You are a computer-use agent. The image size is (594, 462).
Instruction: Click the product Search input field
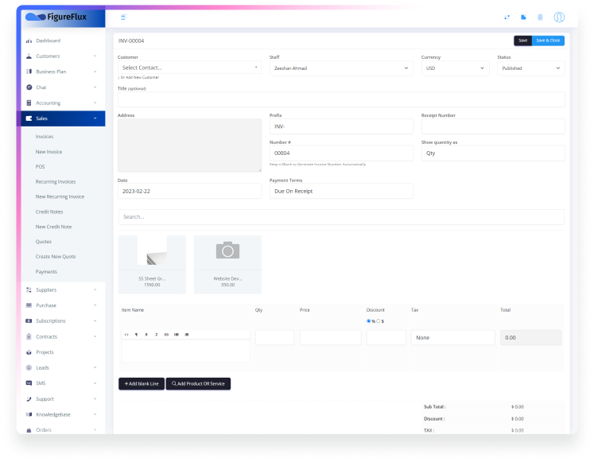click(x=341, y=217)
